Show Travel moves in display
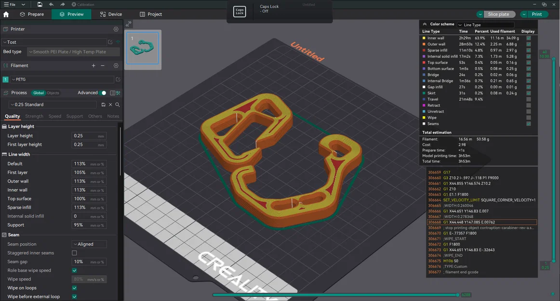 529,99
